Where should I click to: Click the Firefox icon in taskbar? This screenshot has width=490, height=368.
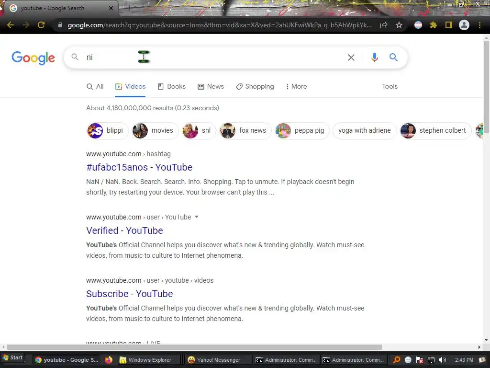[109, 360]
